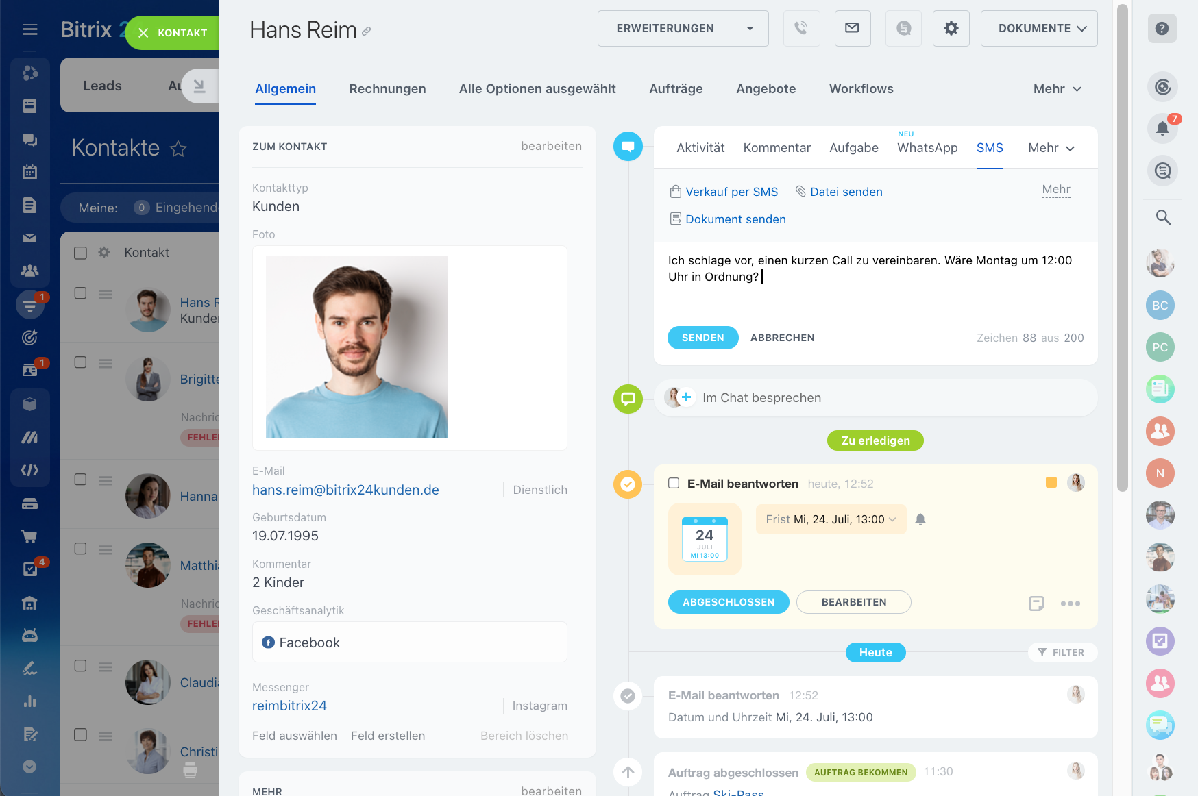The width and height of the screenshot is (1198, 796).
Task: Open email link hans.reim@bitrix24kunden.de
Action: tap(345, 490)
